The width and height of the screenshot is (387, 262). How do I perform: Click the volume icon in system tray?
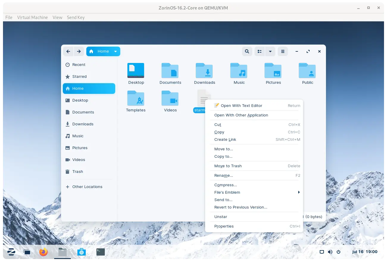click(330, 252)
